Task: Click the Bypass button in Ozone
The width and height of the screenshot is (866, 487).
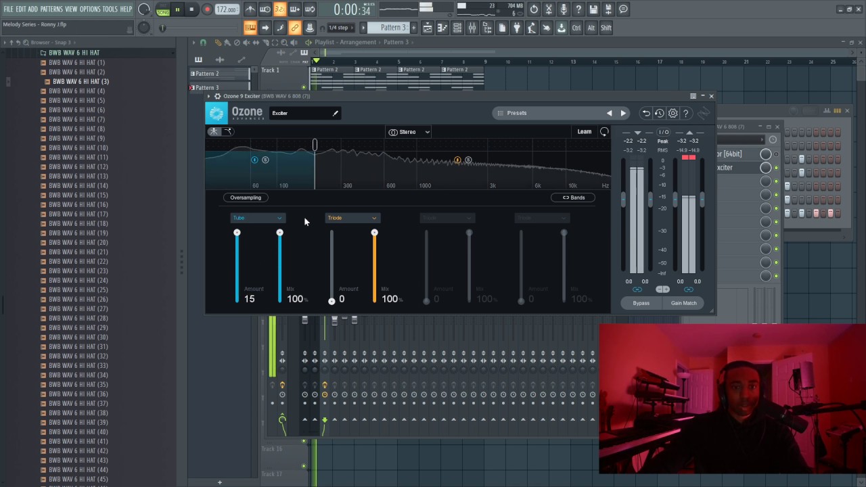Action: pyautogui.click(x=641, y=303)
